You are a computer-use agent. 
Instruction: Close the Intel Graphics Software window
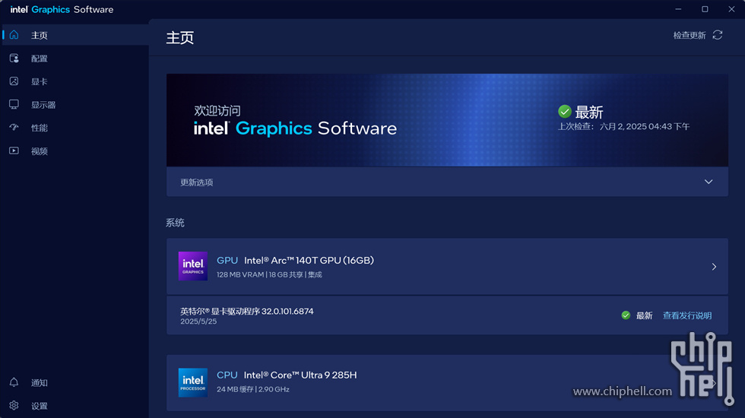[x=731, y=9]
